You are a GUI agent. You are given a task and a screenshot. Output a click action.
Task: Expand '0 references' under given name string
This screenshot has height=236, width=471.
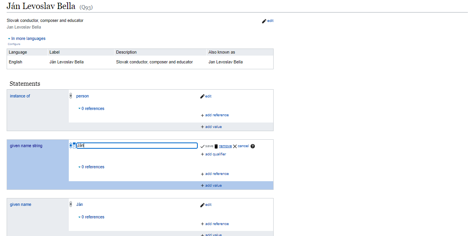91,167
